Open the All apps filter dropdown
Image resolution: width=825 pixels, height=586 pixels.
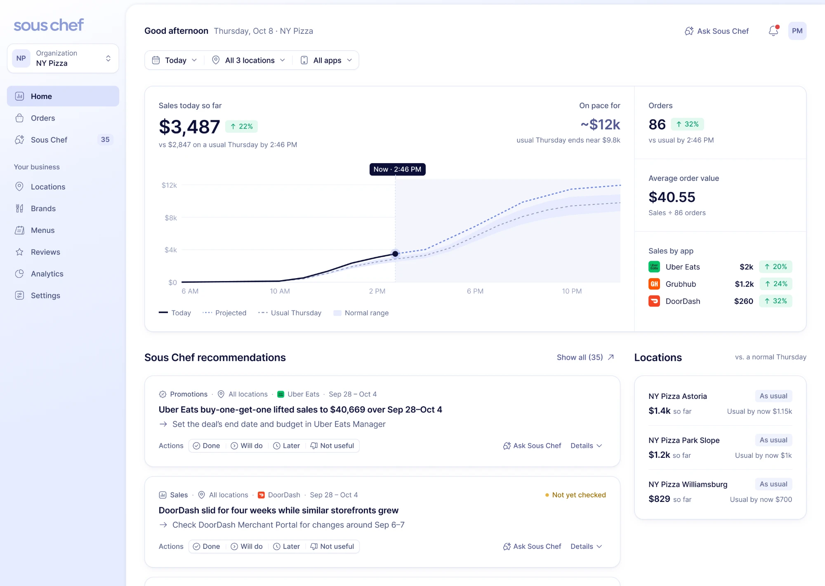click(327, 60)
